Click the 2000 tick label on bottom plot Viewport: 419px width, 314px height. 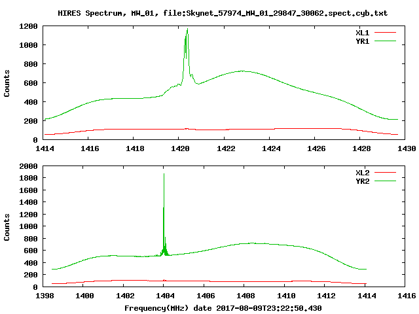28,166
